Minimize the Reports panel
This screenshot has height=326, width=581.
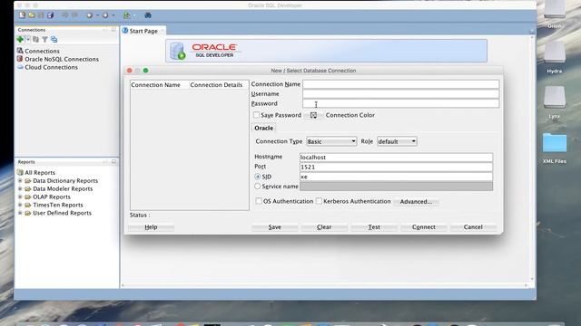point(113,162)
